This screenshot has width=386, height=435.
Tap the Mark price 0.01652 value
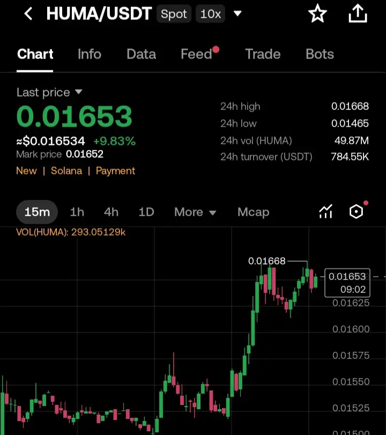[84, 154]
